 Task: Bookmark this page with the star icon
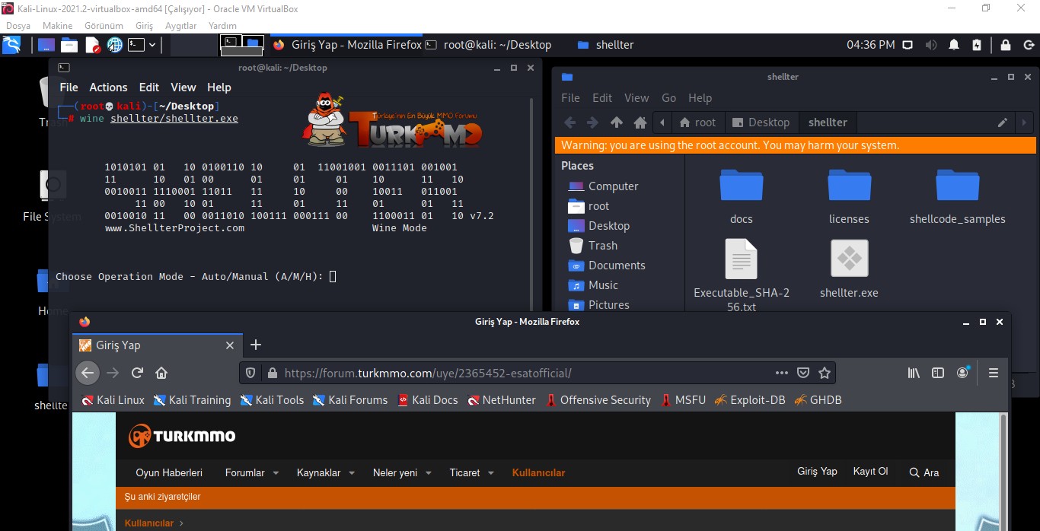tap(824, 373)
